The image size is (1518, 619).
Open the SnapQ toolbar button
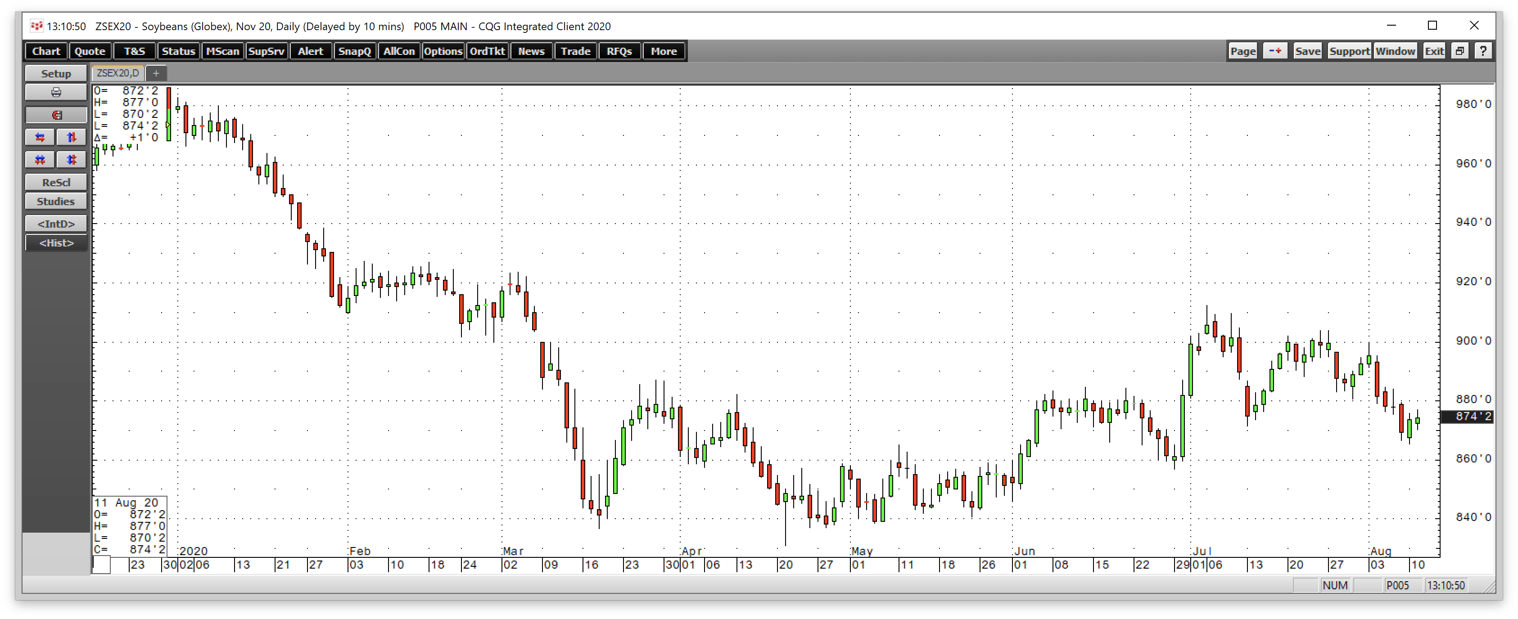pos(355,51)
